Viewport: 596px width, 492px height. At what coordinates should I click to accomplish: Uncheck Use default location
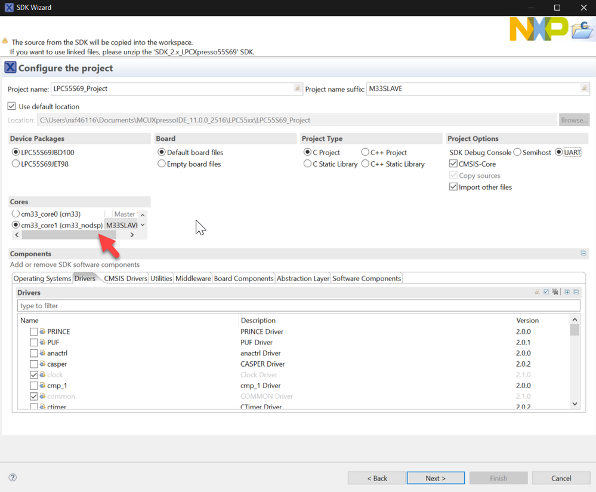[12, 106]
